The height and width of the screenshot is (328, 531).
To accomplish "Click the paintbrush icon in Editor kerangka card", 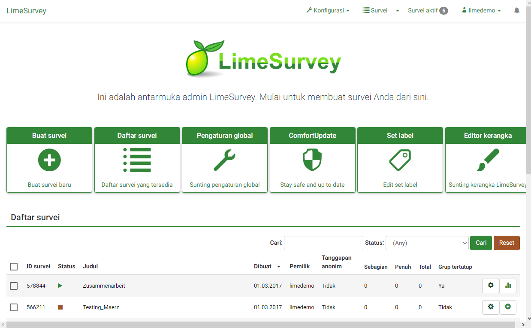I will (x=488, y=160).
